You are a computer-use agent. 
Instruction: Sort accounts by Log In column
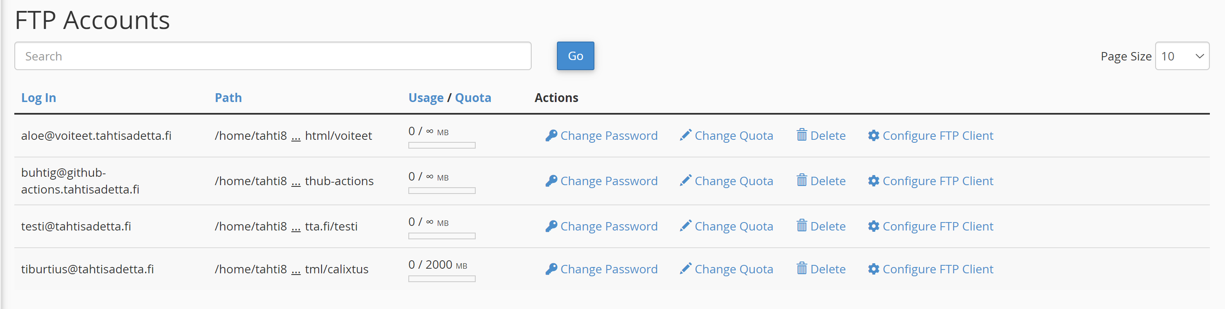click(39, 98)
